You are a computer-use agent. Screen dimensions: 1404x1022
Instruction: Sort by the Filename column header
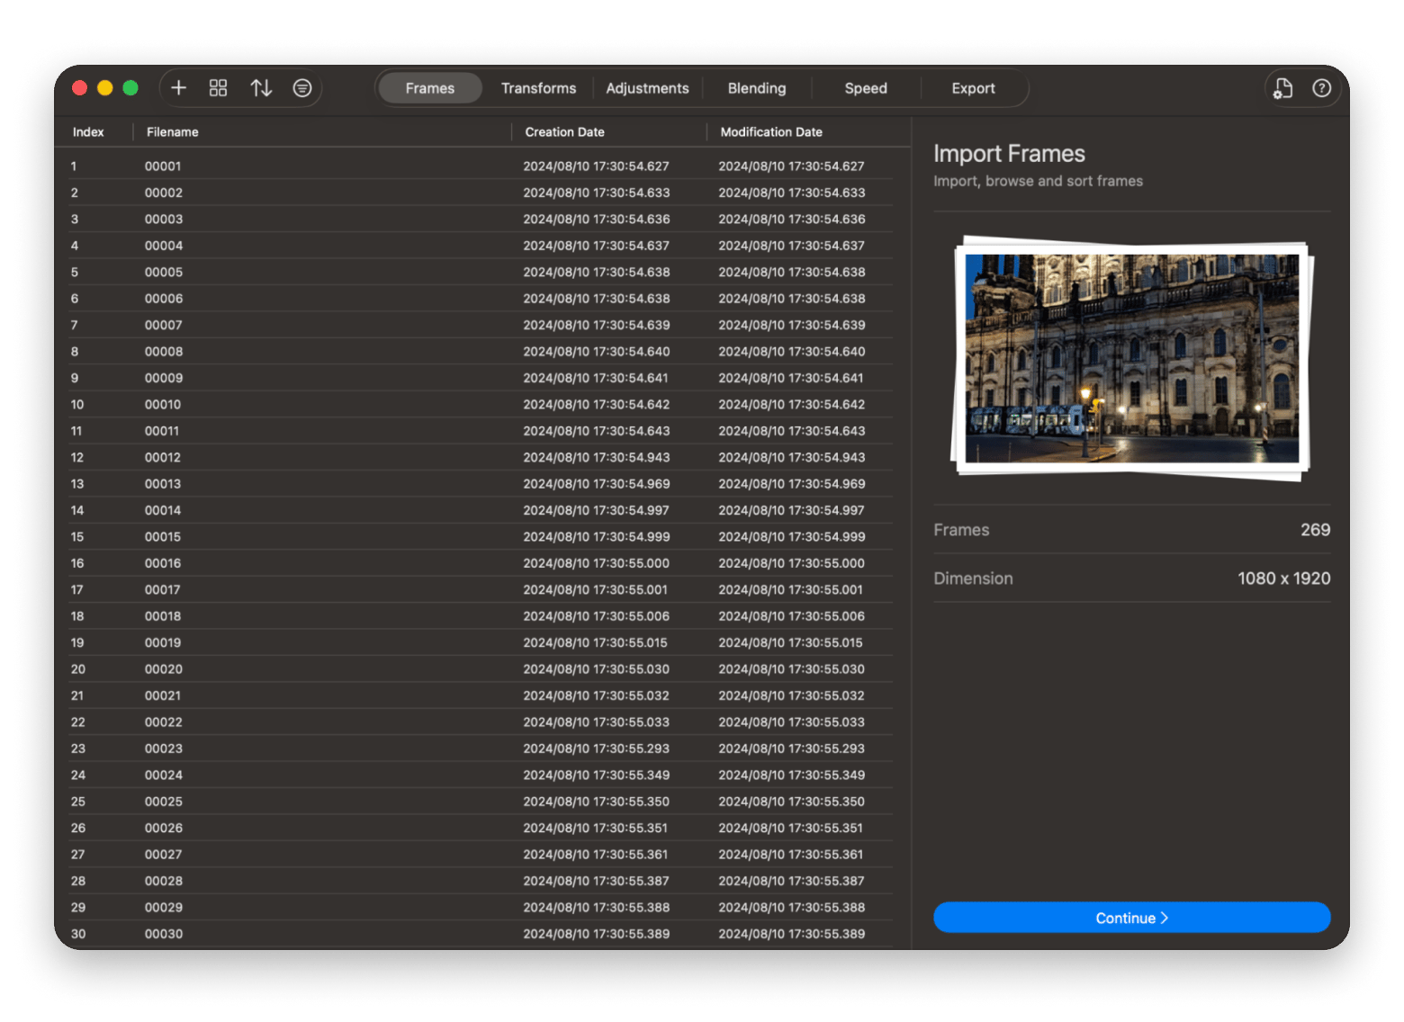pos(173,132)
